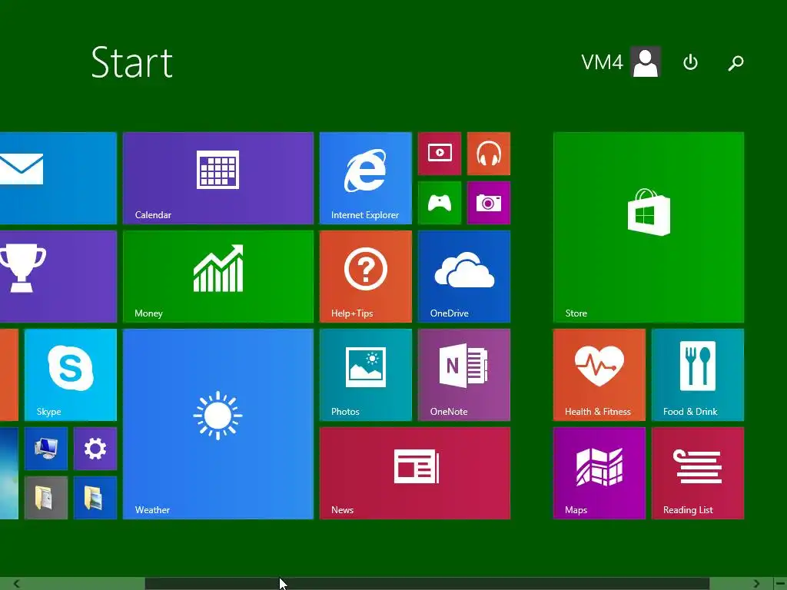Open the OneDrive tile
The height and width of the screenshot is (590, 787).
click(x=464, y=277)
